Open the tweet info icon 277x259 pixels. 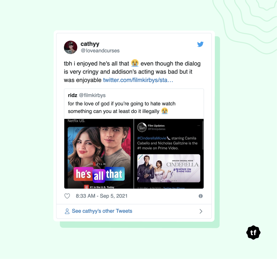[200, 196]
